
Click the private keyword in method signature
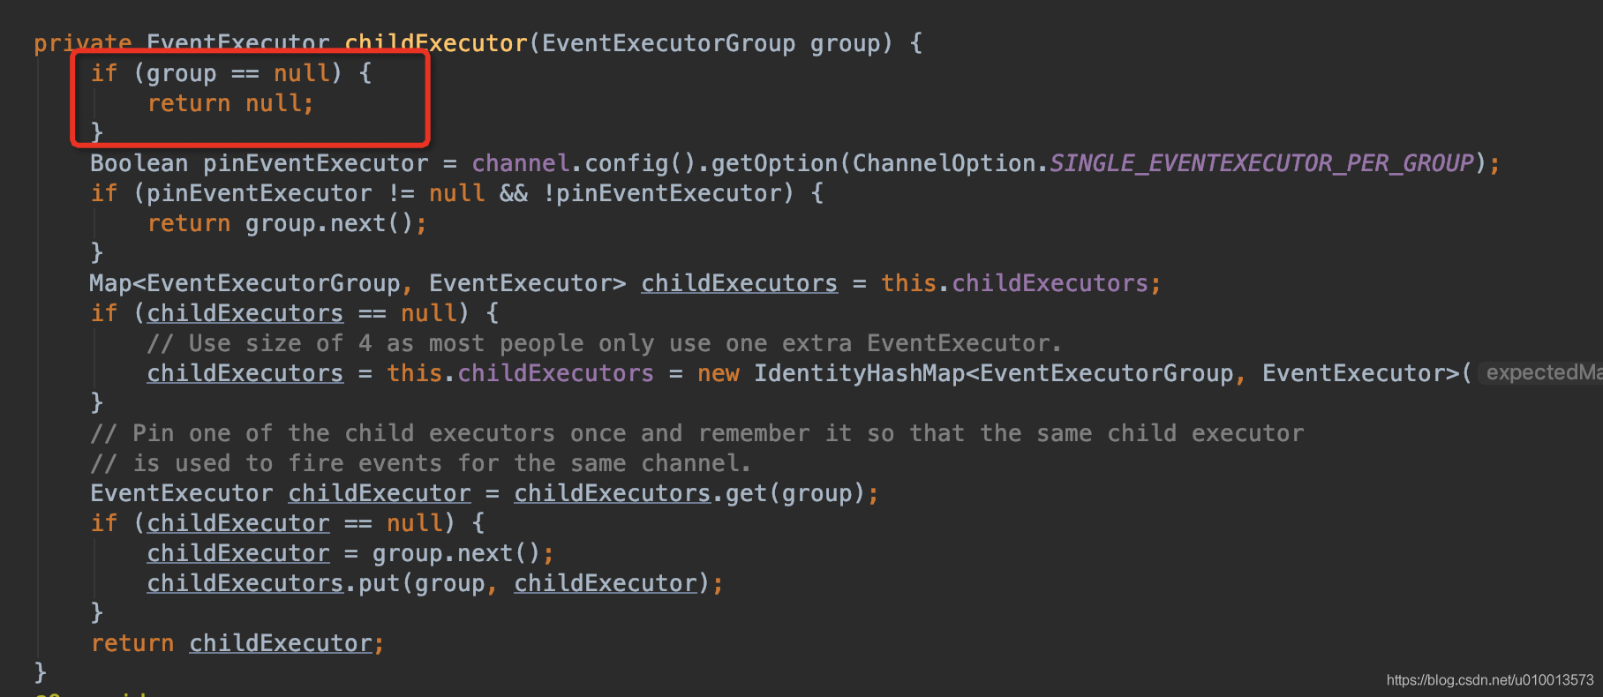pyautogui.click(x=82, y=43)
